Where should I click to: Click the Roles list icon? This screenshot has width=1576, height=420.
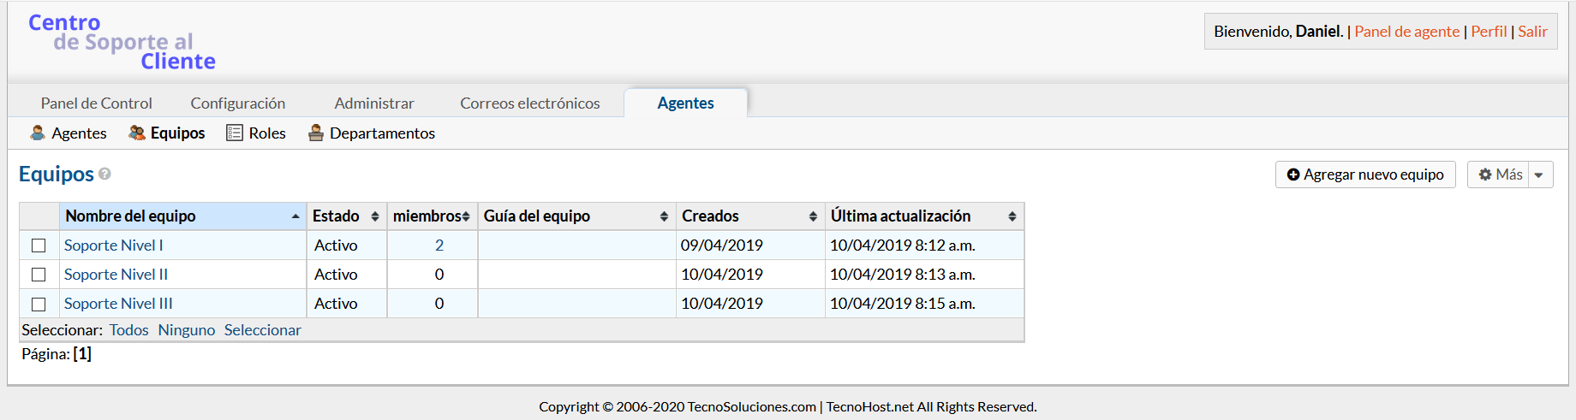coord(235,133)
